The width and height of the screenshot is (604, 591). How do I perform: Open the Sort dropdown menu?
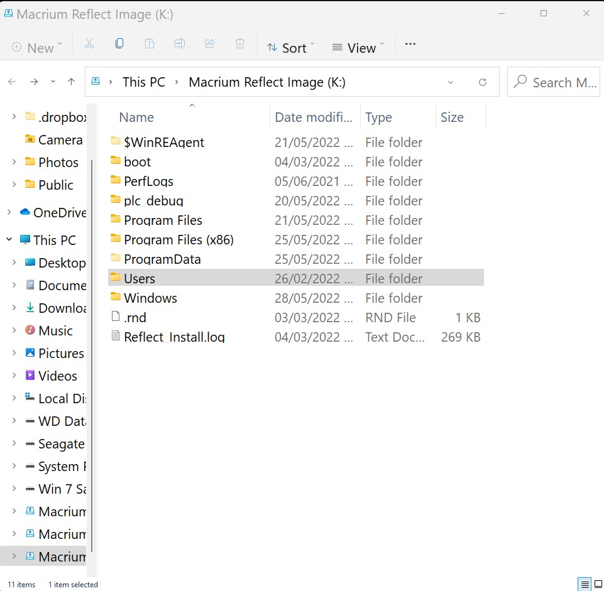pos(290,48)
